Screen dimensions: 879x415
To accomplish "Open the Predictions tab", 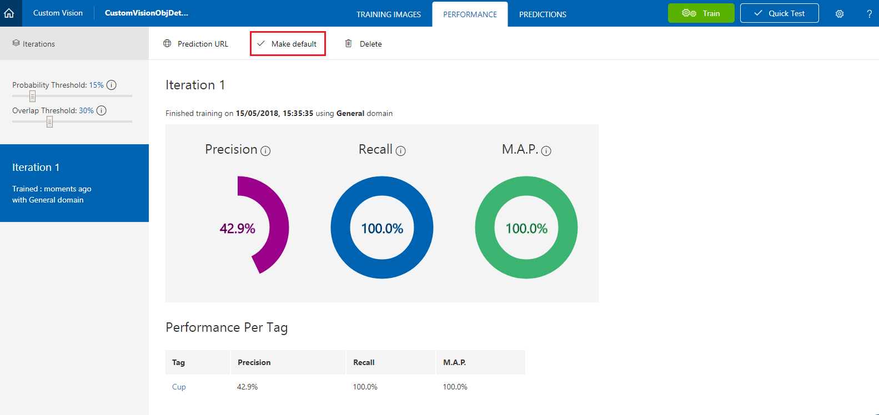I will tap(543, 14).
